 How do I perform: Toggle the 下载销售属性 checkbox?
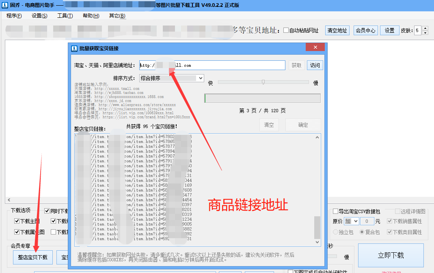point(390,221)
